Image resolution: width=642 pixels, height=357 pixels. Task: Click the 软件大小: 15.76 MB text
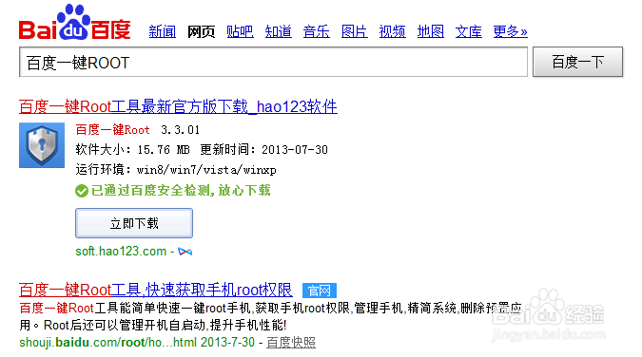coord(132,150)
